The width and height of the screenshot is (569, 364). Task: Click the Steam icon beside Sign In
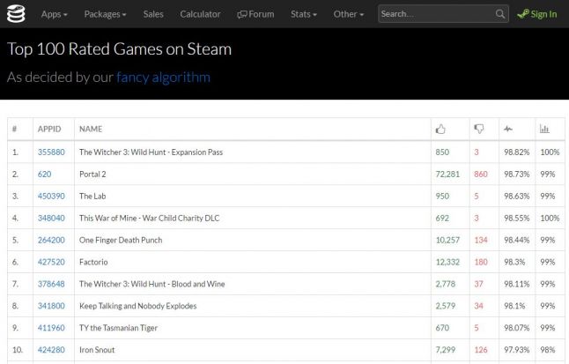coord(523,14)
